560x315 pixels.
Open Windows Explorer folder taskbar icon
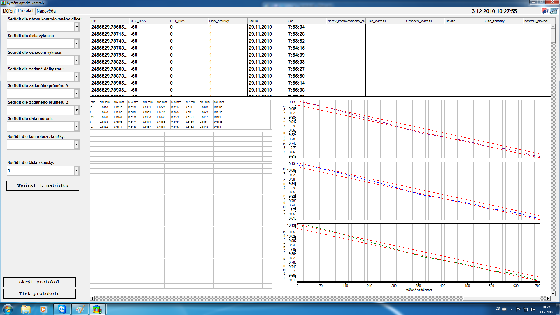pos(26,309)
